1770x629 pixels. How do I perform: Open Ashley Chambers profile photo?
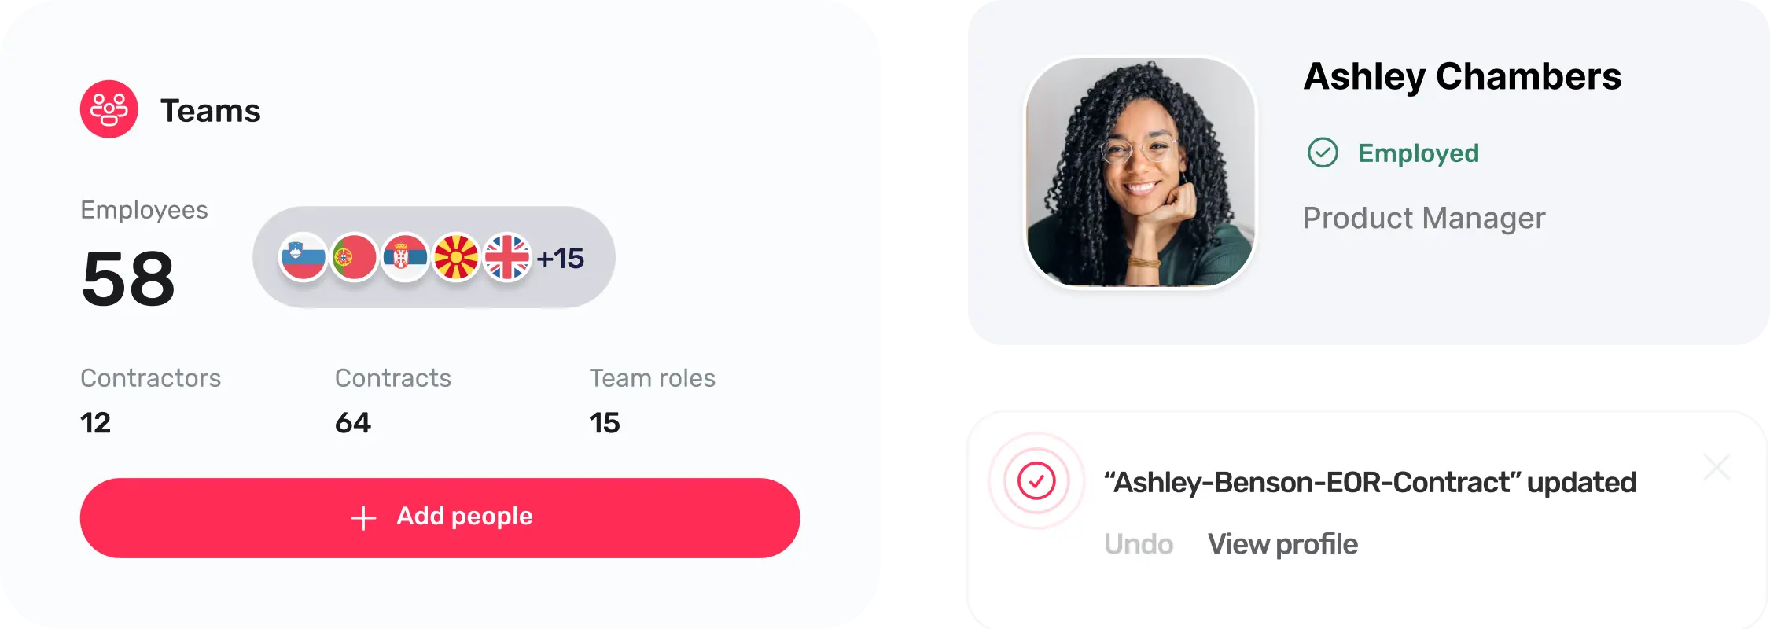[x=1141, y=172]
